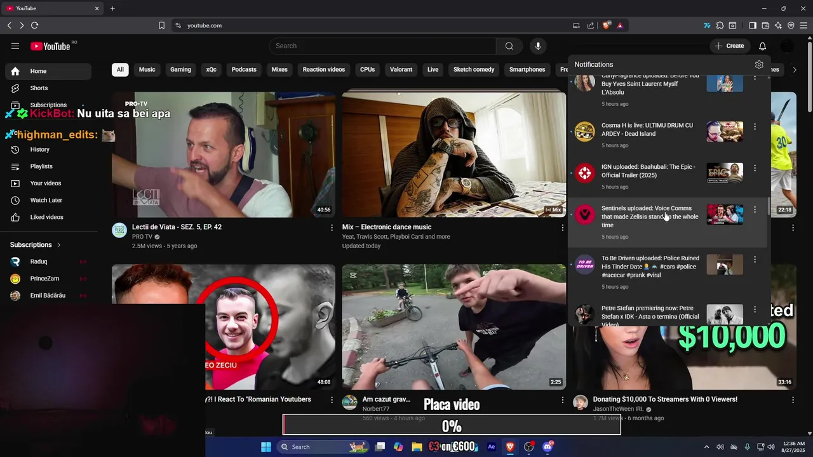813x457 pixels.
Task: Select the Music filter chip
Action: (147, 70)
